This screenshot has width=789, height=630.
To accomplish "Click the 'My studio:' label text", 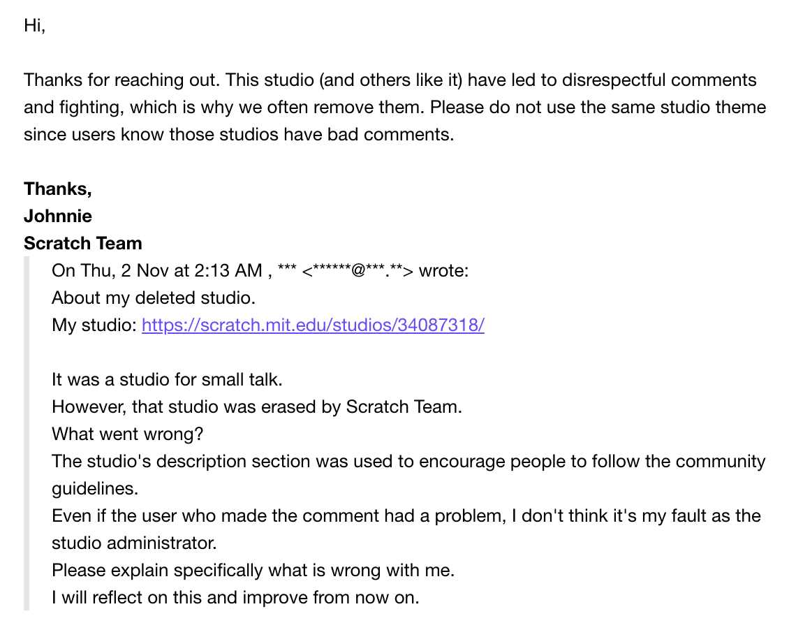I will click(94, 325).
